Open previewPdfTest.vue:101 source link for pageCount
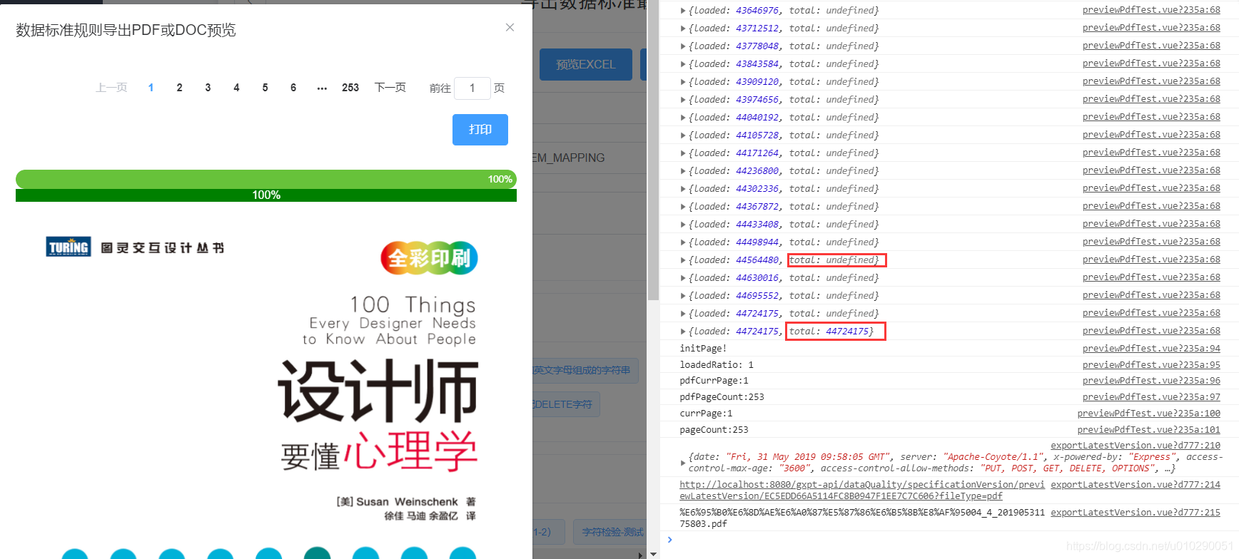 pyautogui.click(x=1149, y=430)
